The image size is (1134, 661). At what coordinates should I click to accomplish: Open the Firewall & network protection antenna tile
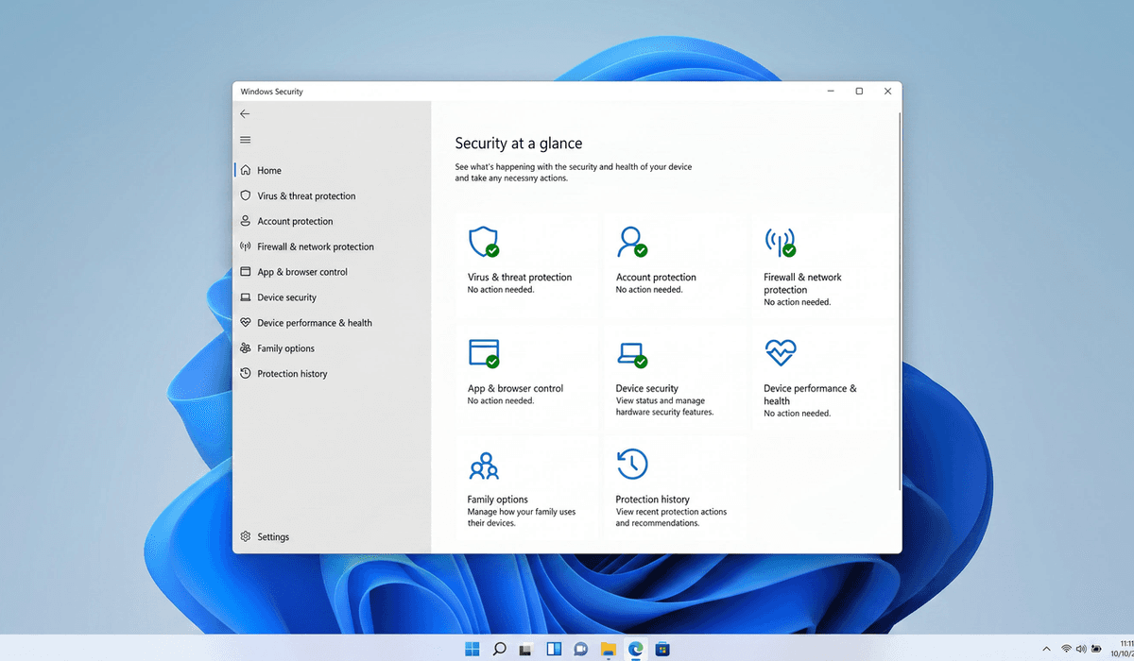coord(823,265)
